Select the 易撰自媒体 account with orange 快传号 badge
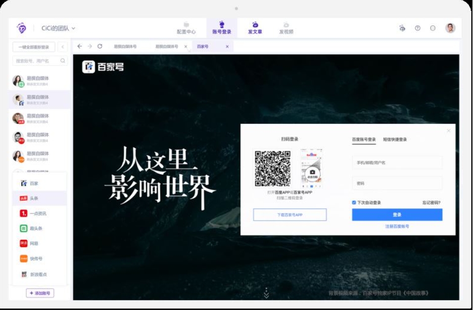 (40, 156)
